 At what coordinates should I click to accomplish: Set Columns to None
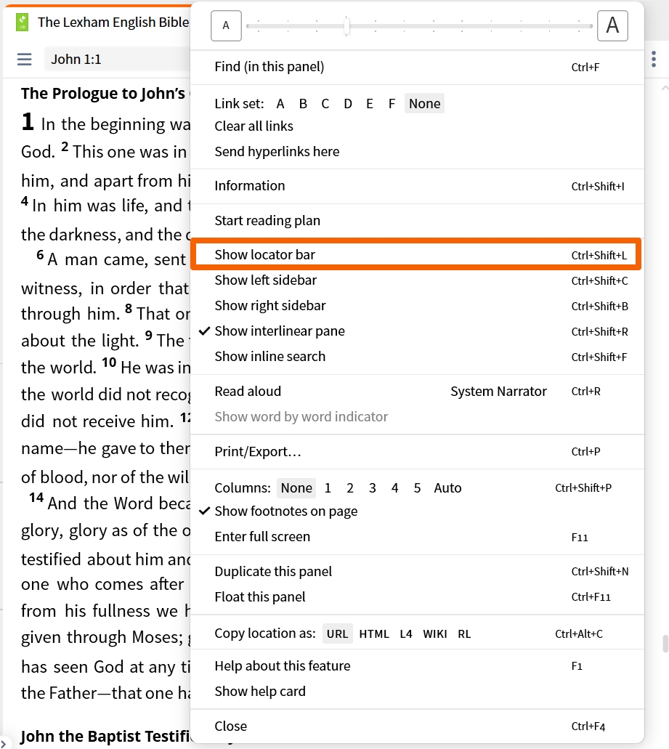point(296,487)
